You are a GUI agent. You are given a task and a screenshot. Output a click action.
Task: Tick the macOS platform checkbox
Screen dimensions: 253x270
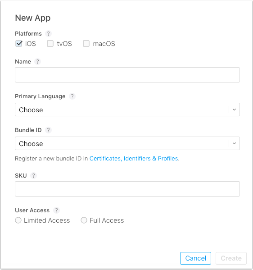tap(86, 44)
